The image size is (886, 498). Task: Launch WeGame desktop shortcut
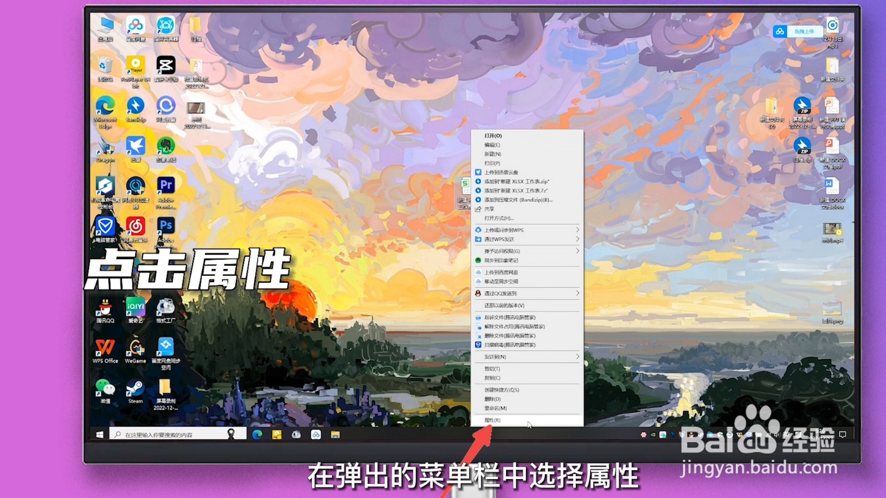[x=136, y=351]
